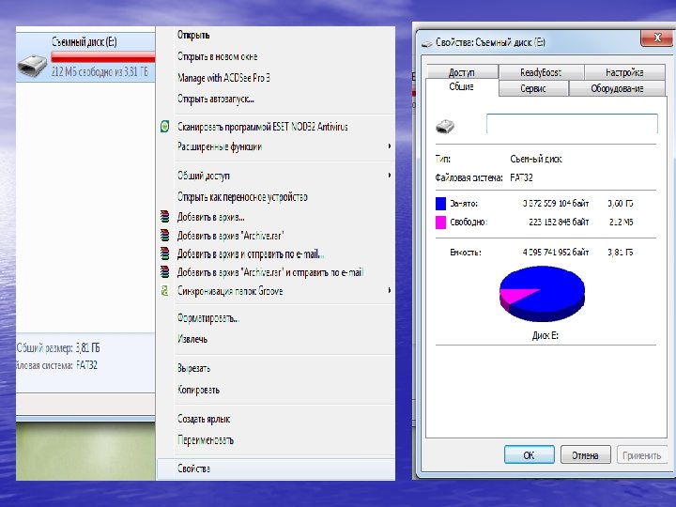Choose 'Добавить в архив...' entry
The height and width of the screenshot is (507, 676).
point(211,217)
